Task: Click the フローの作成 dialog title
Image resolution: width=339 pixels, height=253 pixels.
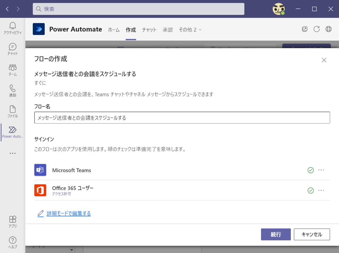Action: click(x=51, y=59)
